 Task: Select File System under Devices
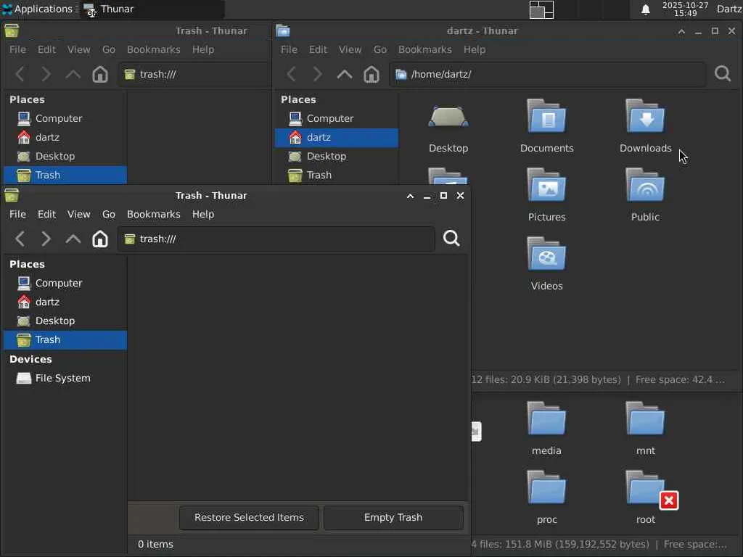click(65, 378)
